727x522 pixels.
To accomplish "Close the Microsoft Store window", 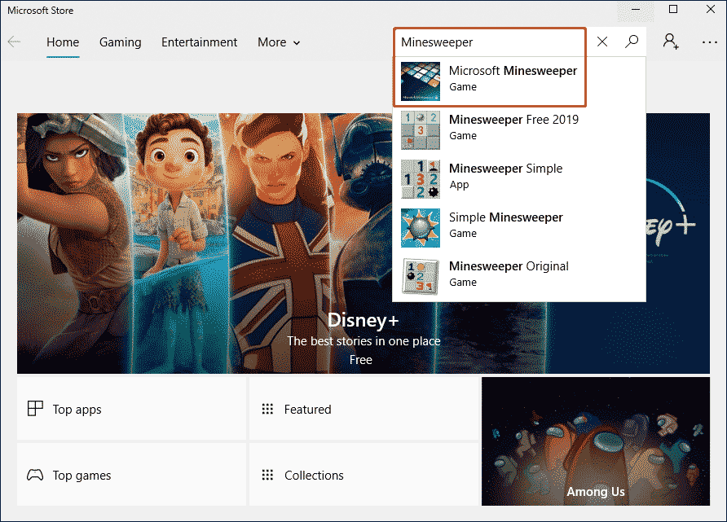I will (x=711, y=10).
